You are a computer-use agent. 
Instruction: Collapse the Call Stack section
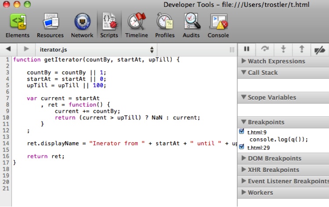[283, 73]
